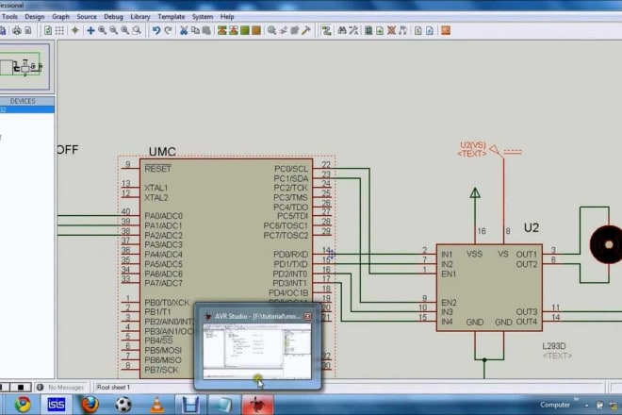Open Firefox from the taskbar
Viewport: 622px width, 415px height.
coord(90,405)
